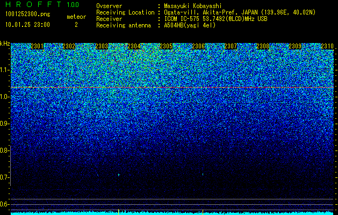This screenshot has width=338, height=215.
Task: Click the 1.0 kHz axis label
Action: [5, 97]
